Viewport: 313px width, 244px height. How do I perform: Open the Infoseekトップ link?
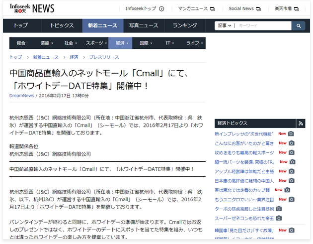141,8
